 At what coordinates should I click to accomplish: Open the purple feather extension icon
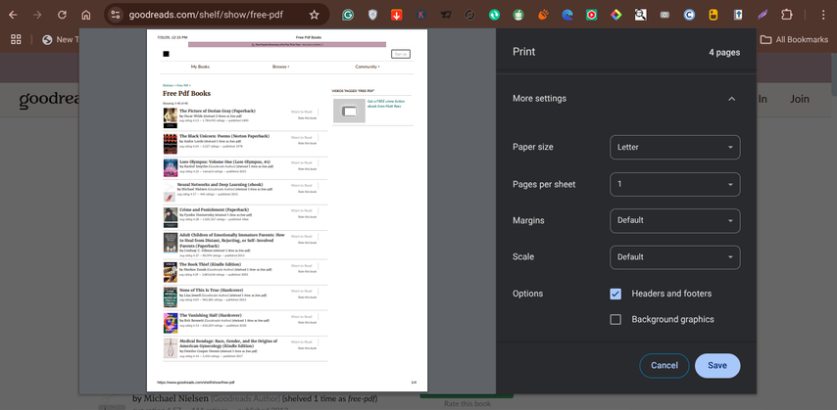click(x=763, y=15)
